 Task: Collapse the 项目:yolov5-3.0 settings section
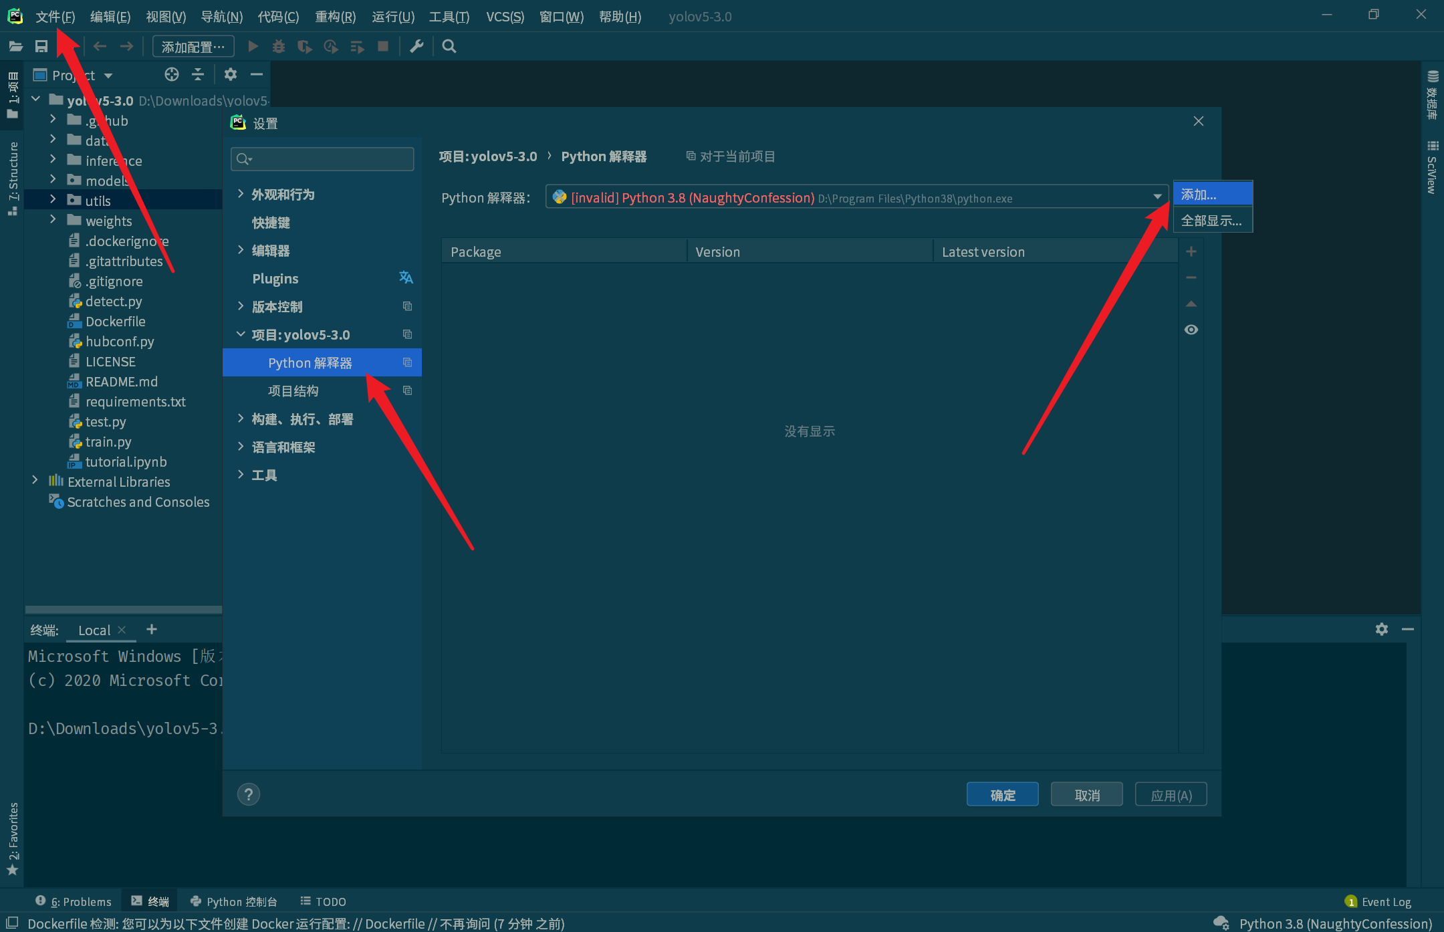coord(241,334)
